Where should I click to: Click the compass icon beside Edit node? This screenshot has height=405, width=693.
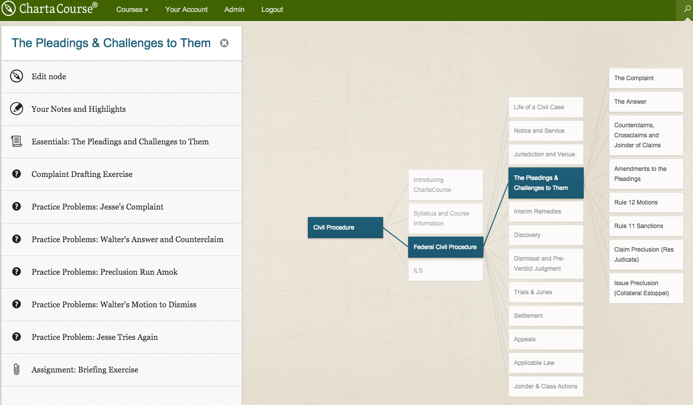coord(17,76)
